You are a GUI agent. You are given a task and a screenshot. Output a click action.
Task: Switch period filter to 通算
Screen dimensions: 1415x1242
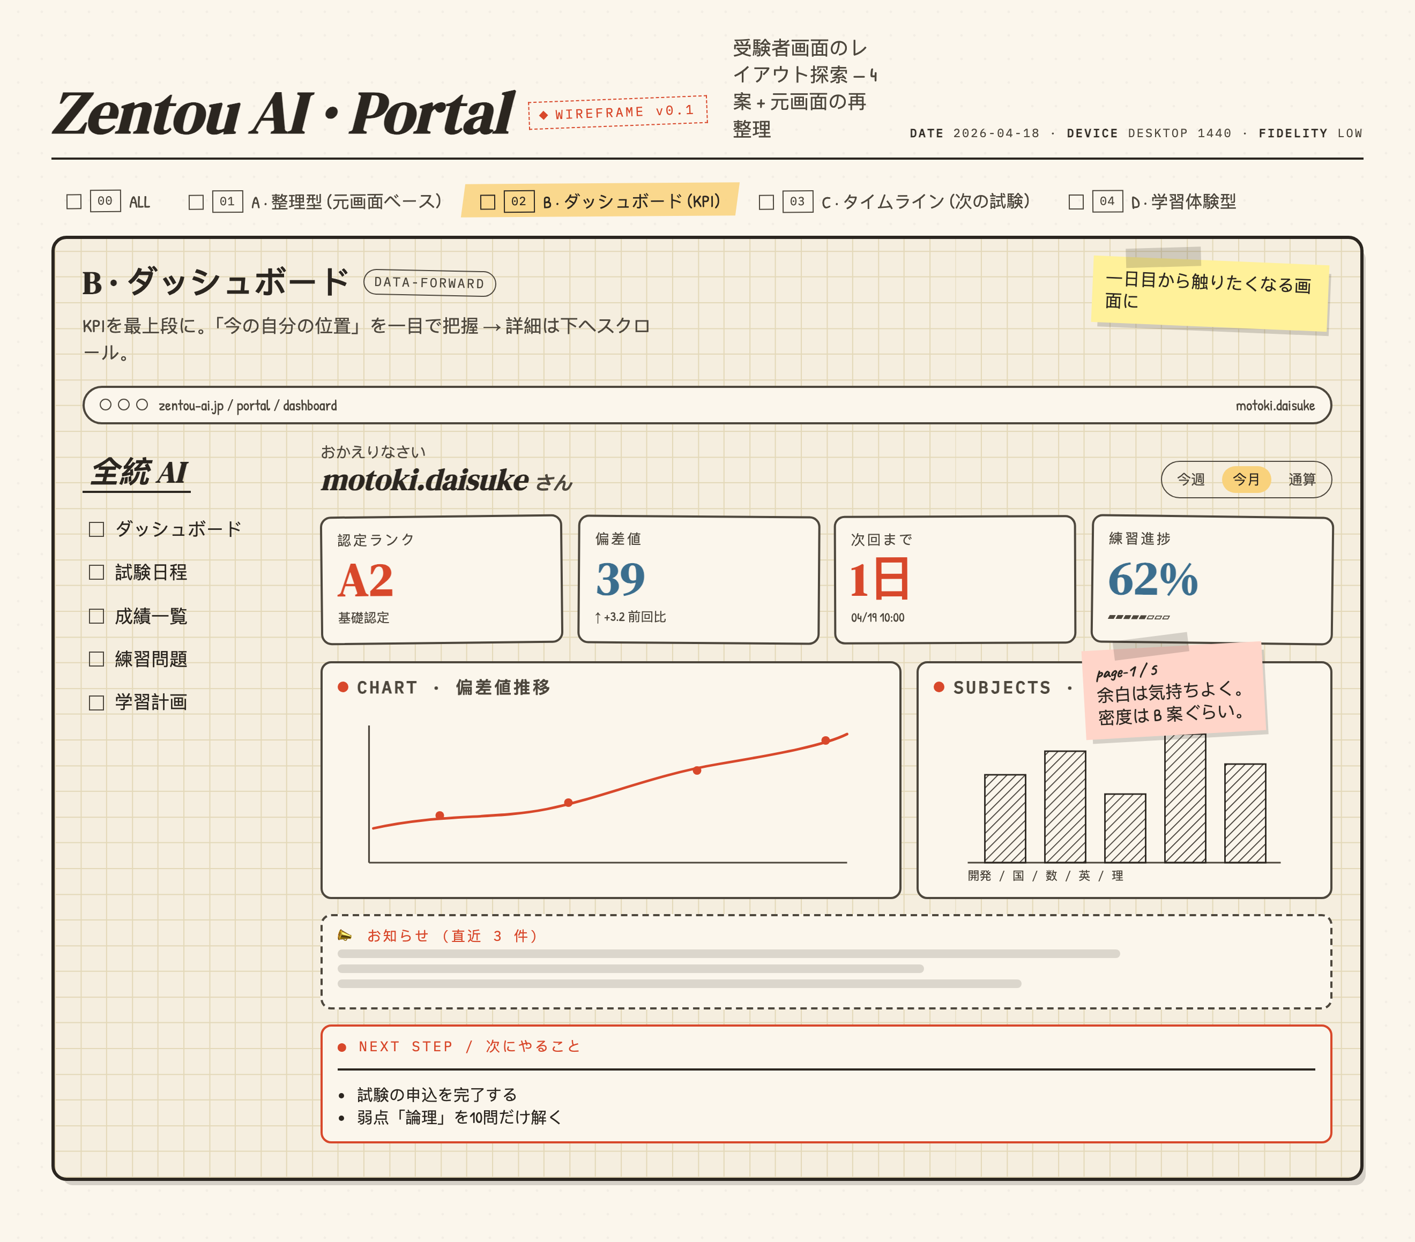click(x=1301, y=480)
